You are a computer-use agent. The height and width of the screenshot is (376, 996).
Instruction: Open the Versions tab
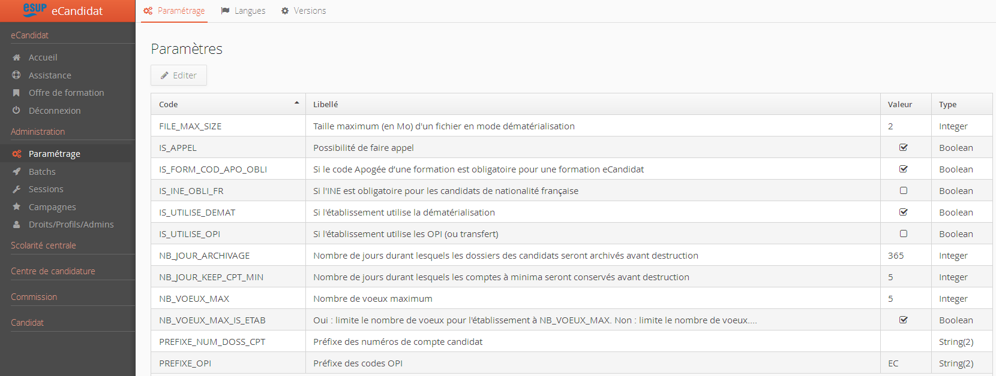click(304, 11)
